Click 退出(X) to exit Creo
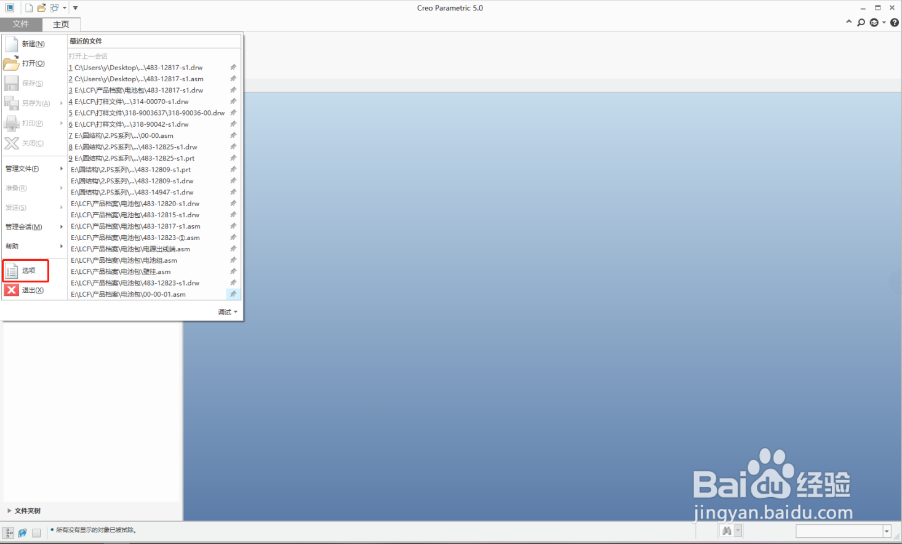This screenshot has width=902, height=544. click(x=33, y=290)
